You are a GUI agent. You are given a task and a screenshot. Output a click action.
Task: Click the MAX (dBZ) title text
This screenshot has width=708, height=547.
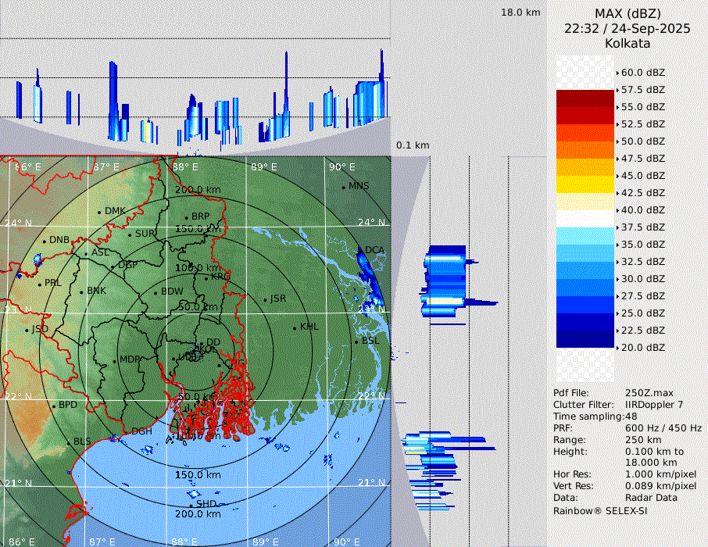pos(628,13)
